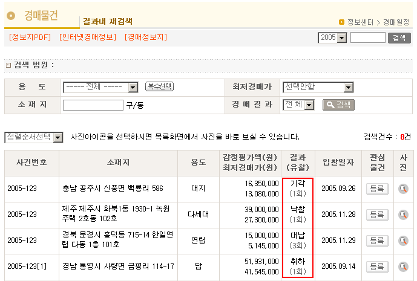
Task: Focus the case number field beside year
Action: [367, 37]
